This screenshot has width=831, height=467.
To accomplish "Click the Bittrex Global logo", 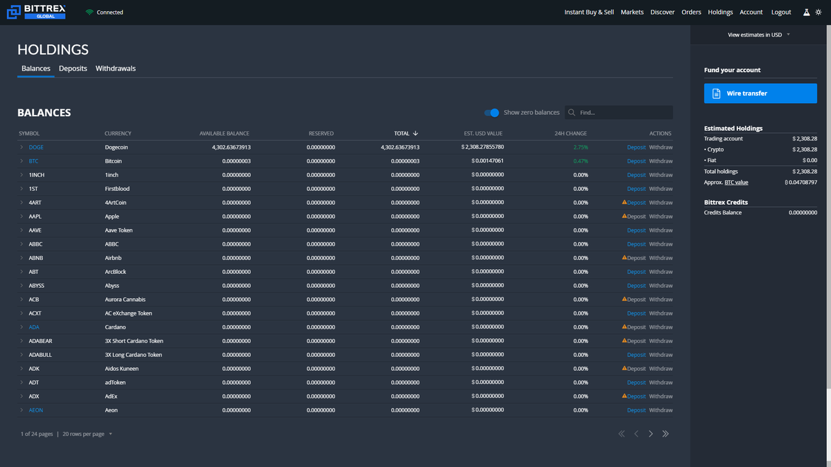I will pos(36,12).
